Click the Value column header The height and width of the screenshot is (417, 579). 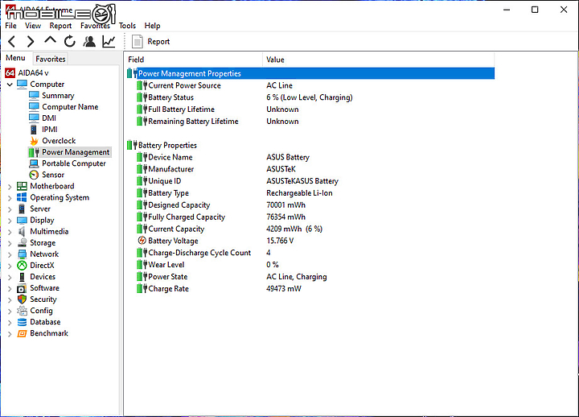pos(379,60)
